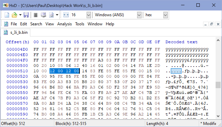Click the down arrow of the vertical scrollbar

click(218, 116)
